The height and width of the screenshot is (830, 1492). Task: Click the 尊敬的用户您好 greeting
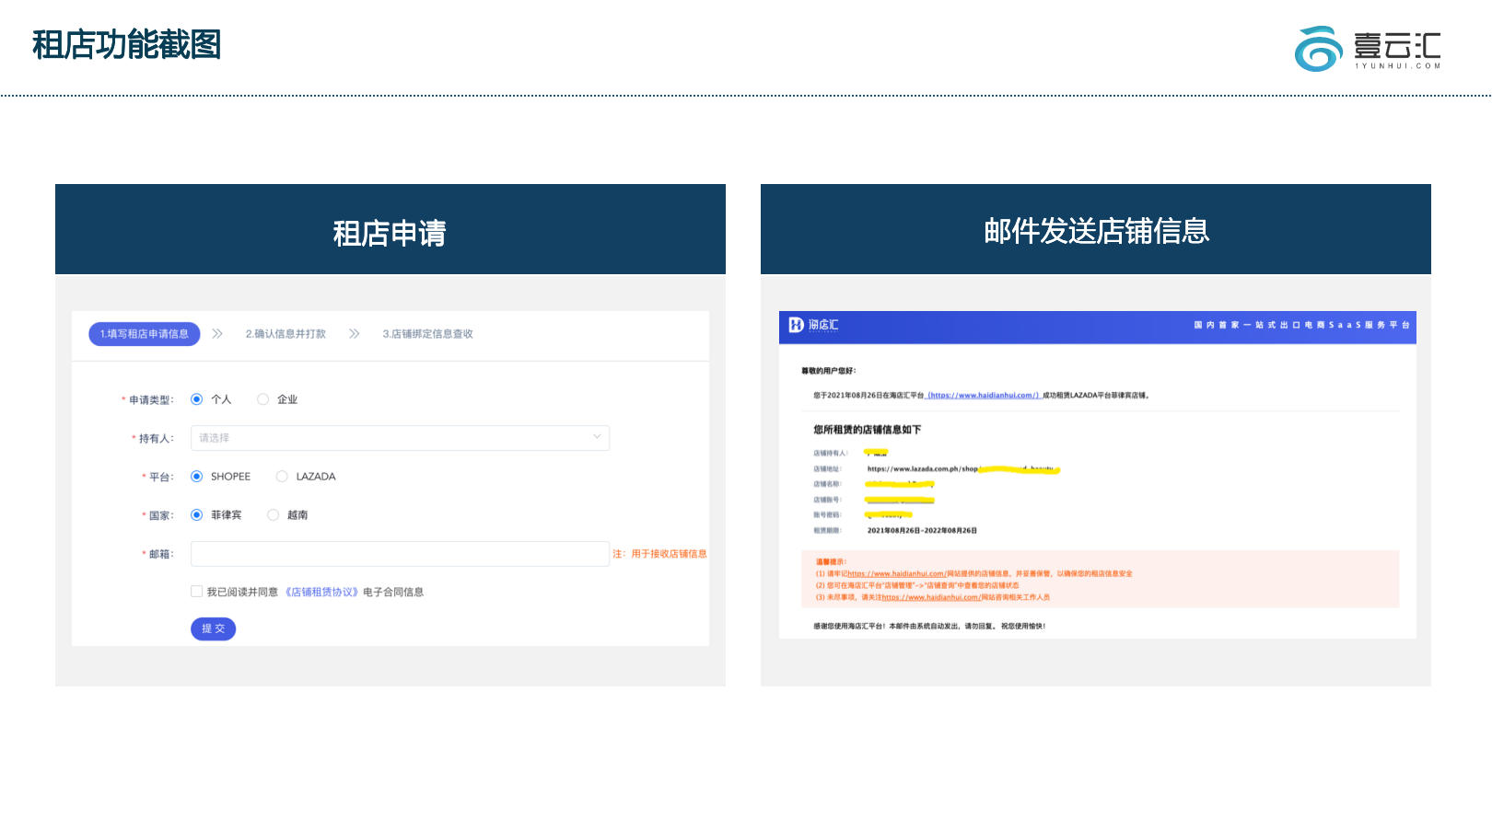(x=829, y=371)
